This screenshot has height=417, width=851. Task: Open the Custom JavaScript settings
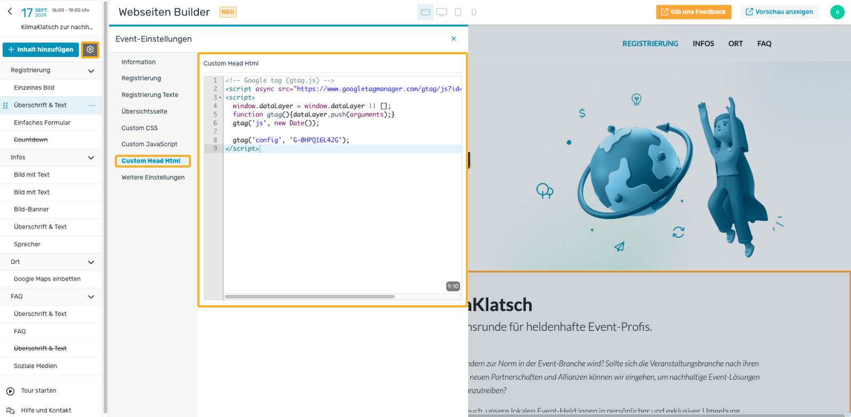point(149,144)
